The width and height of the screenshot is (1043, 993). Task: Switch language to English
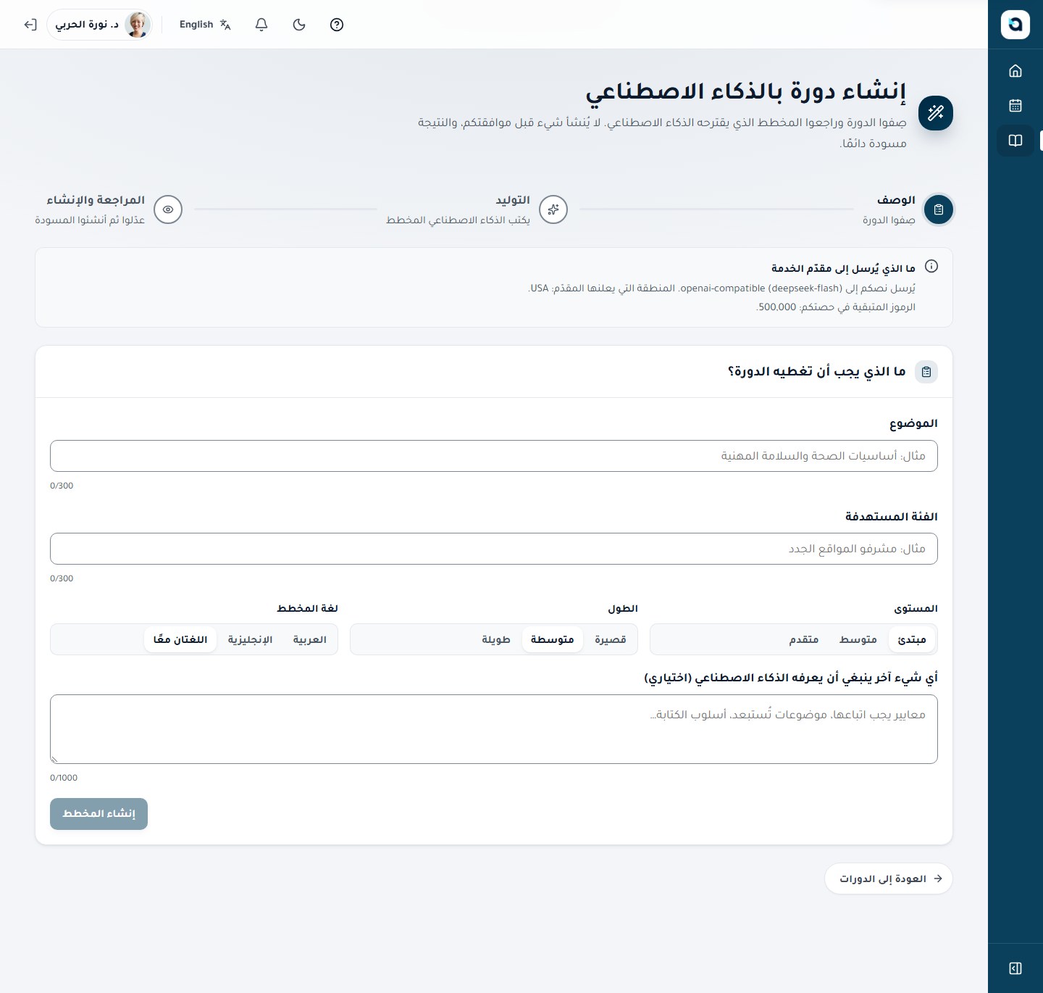pos(205,25)
